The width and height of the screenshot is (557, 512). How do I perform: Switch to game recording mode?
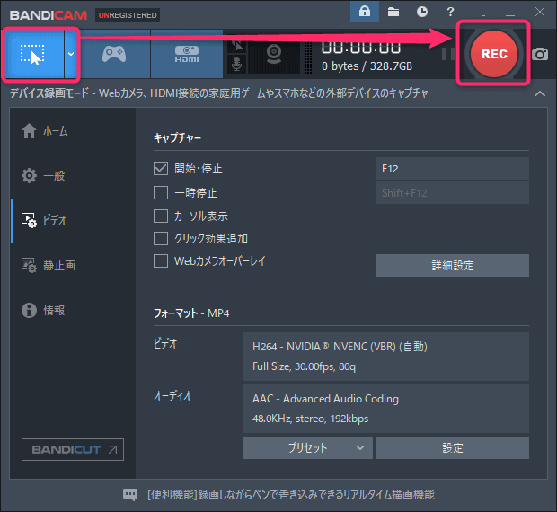pos(113,54)
